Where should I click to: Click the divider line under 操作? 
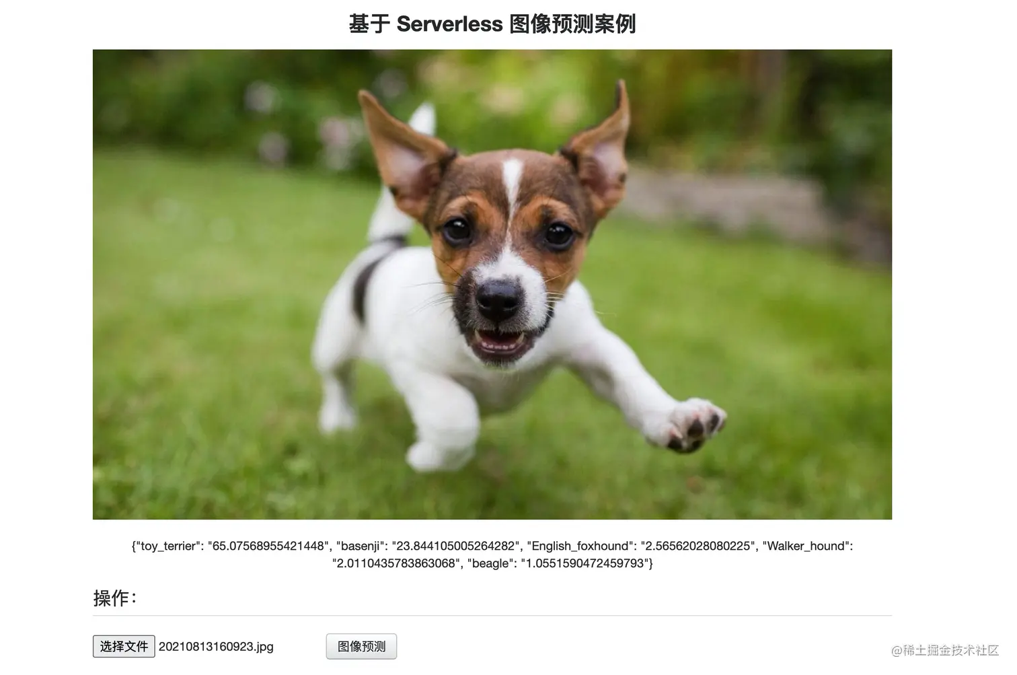(492, 616)
